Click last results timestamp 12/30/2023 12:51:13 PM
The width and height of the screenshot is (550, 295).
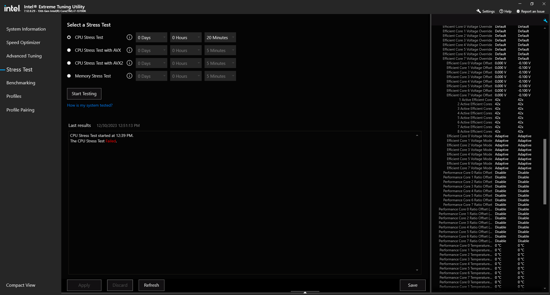tap(118, 125)
